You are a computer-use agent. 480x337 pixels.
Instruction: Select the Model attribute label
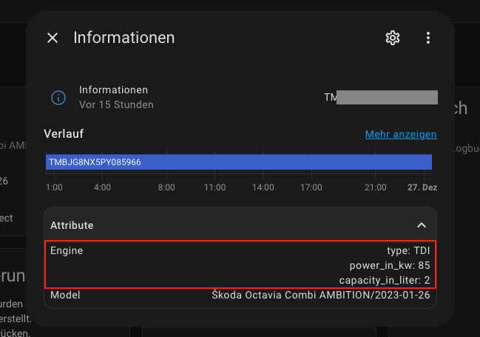pyautogui.click(x=65, y=295)
